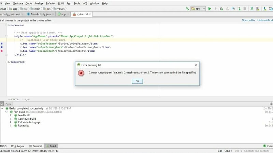Open the Code menu
This screenshot has height=153, width=273.
[x=29, y=3]
